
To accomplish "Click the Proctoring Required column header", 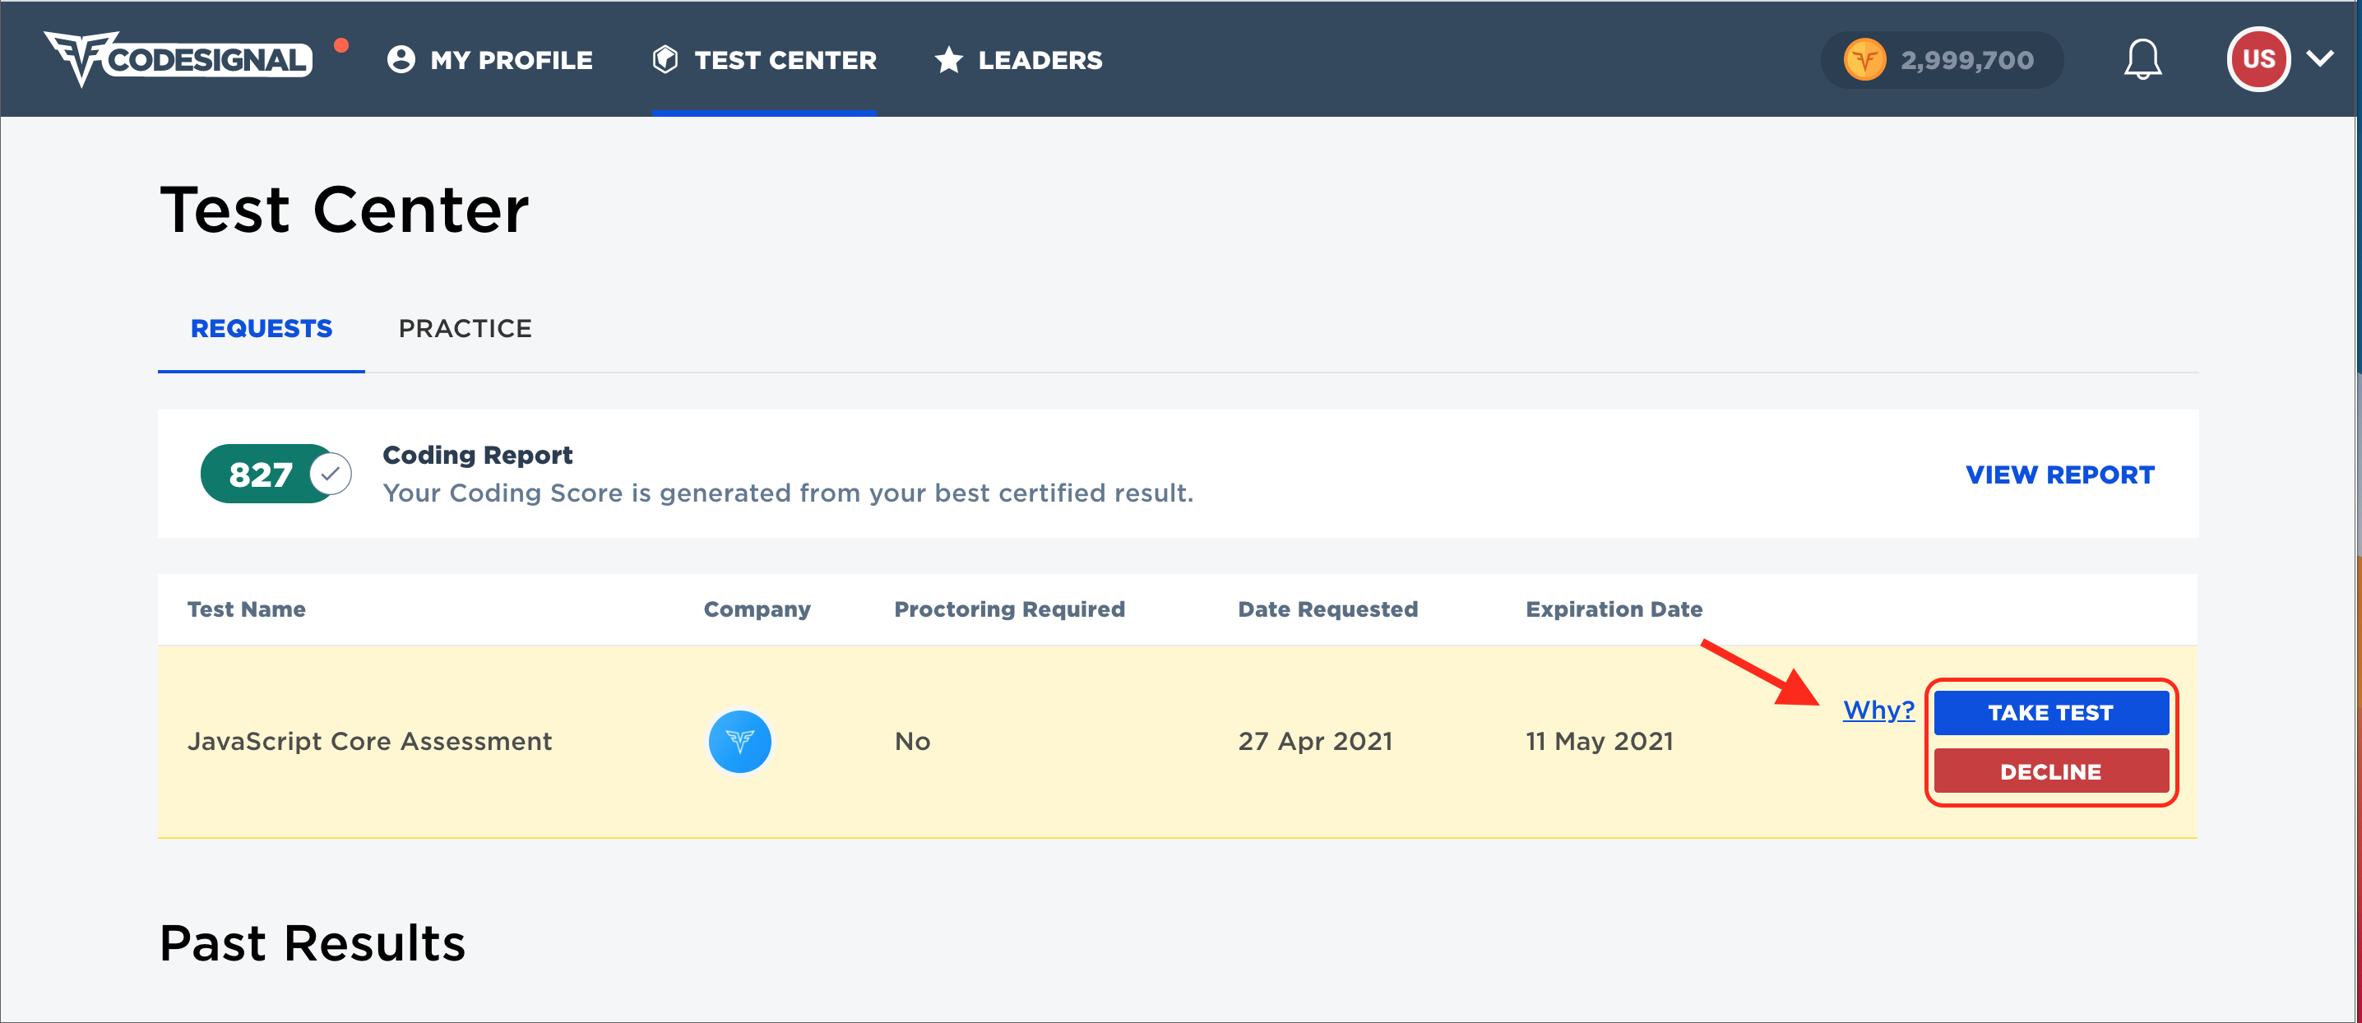I will point(1008,609).
